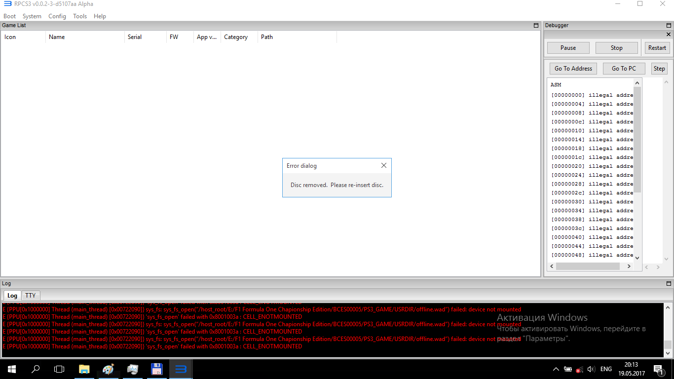Switch the ENG input language
This screenshot has width=674, height=379.
click(606, 369)
